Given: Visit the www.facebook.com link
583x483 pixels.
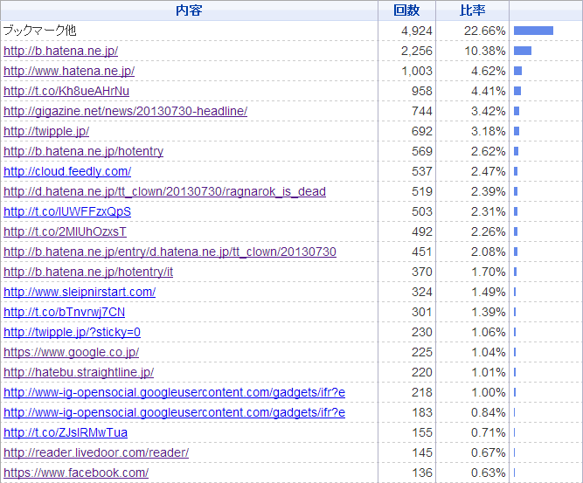Looking at the screenshot, I should (76, 473).
